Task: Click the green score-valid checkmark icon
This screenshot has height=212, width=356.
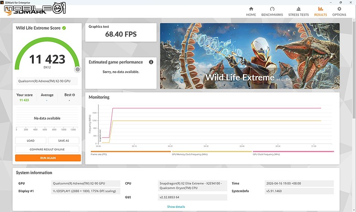Action: tap(64, 28)
